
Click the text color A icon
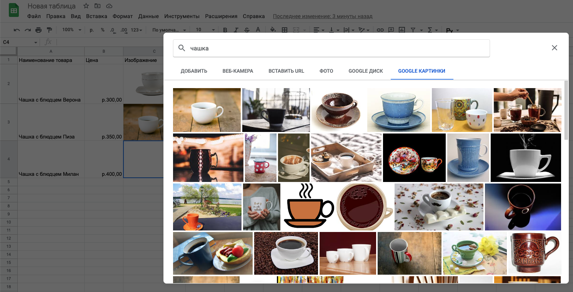tap(258, 30)
